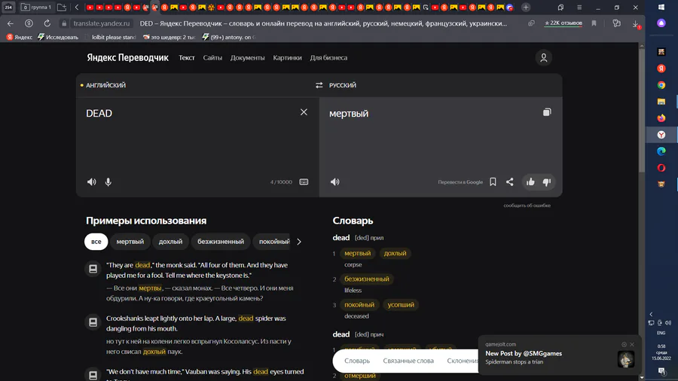Launch Microsoft Edge from the side taskbar
The height and width of the screenshot is (381, 678).
[x=661, y=151]
